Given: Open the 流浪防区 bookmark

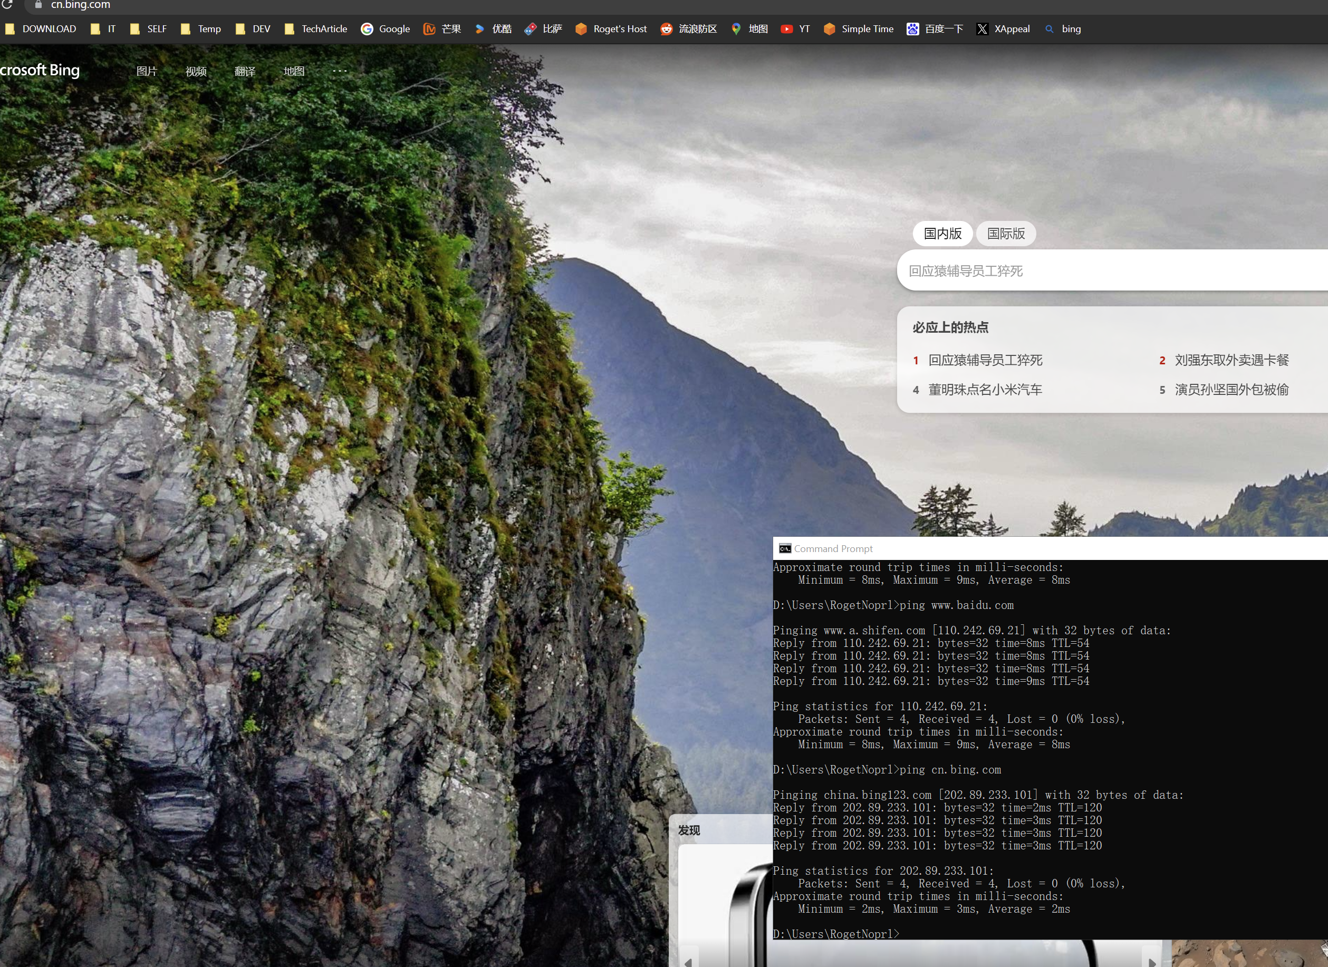Looking at the screenshot, I should [x=689, y=28].
